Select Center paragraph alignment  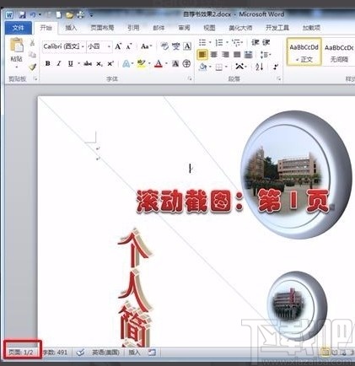pyautogui.click(x=214, y=55)
